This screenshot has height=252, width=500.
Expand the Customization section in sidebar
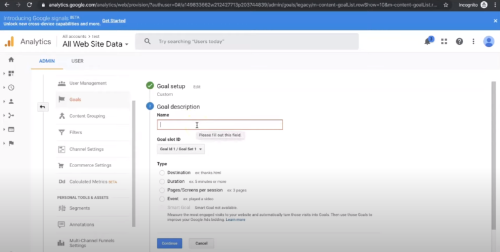[x=11, y=73]
